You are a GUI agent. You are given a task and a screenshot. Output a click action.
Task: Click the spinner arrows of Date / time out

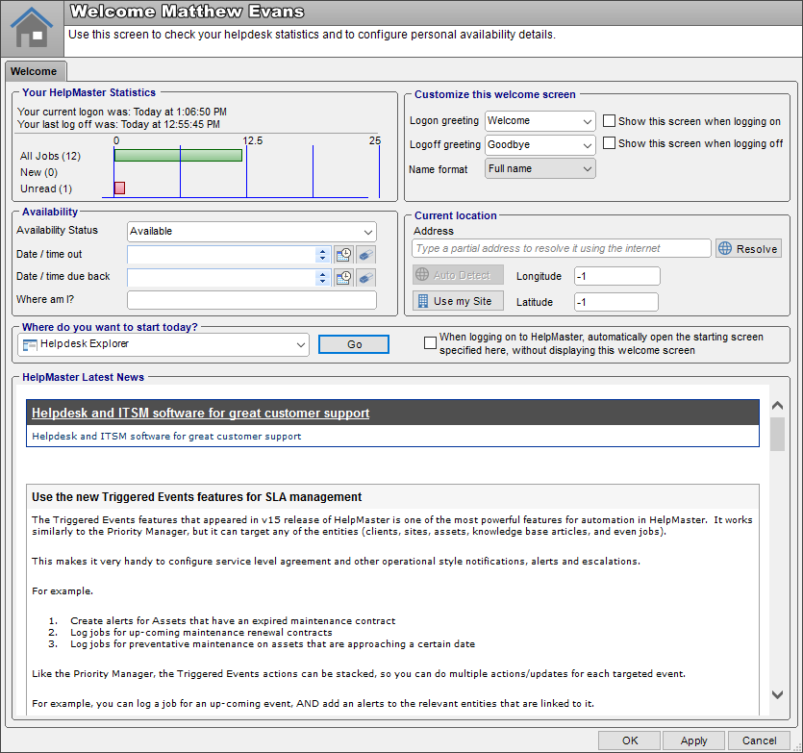(322, 255)
